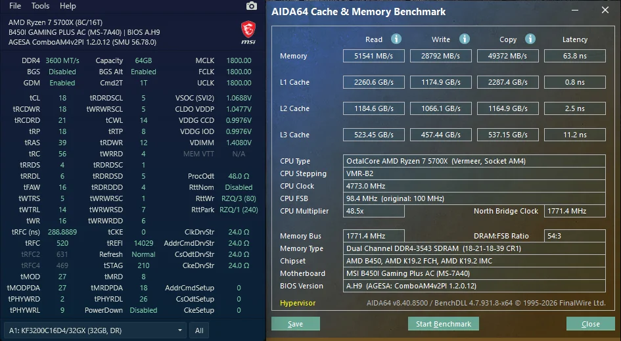Open the File menu
The width and height of the screenshot is (621, 341).
coord(15,6)
